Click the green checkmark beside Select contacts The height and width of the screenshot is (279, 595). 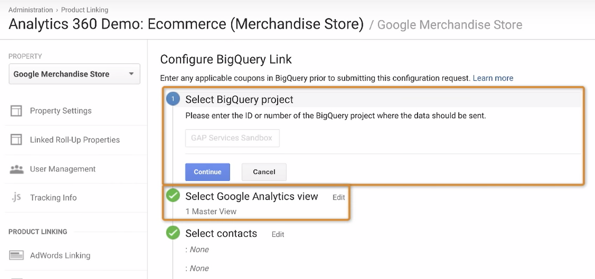point(173,233)
